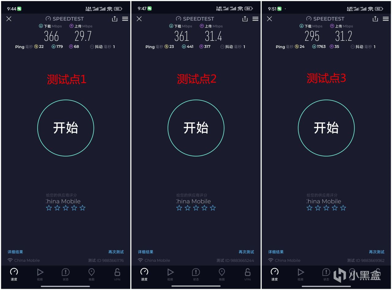Tap 开始 button under 测试点3

326,128
